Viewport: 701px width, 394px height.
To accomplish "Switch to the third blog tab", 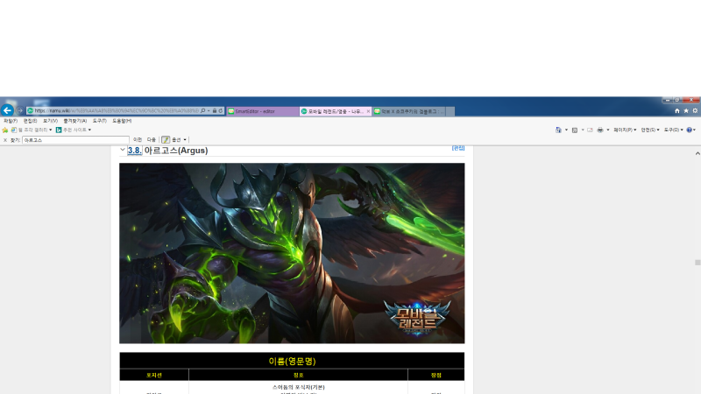I will tap(408, 111).
